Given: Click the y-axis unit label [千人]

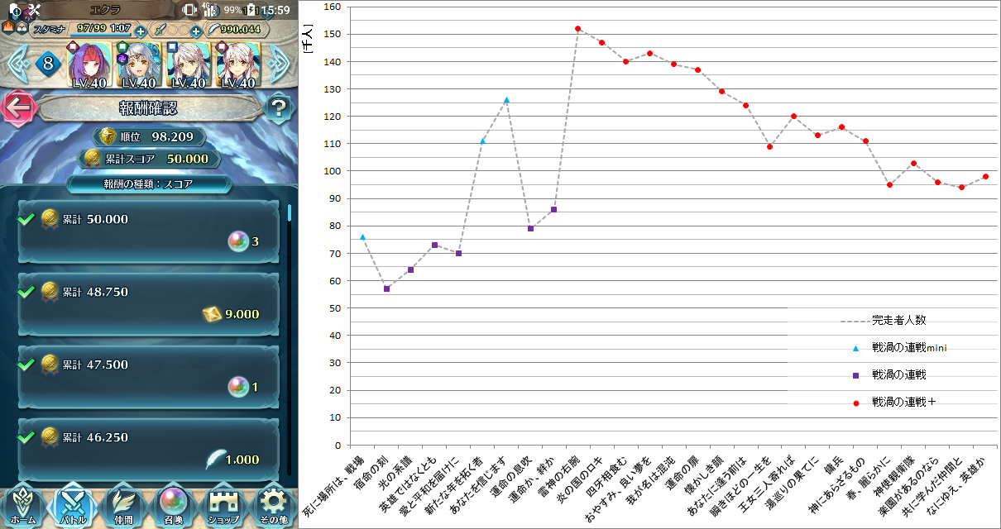Looking at the screenshot, I should click(x=307, y=38).
